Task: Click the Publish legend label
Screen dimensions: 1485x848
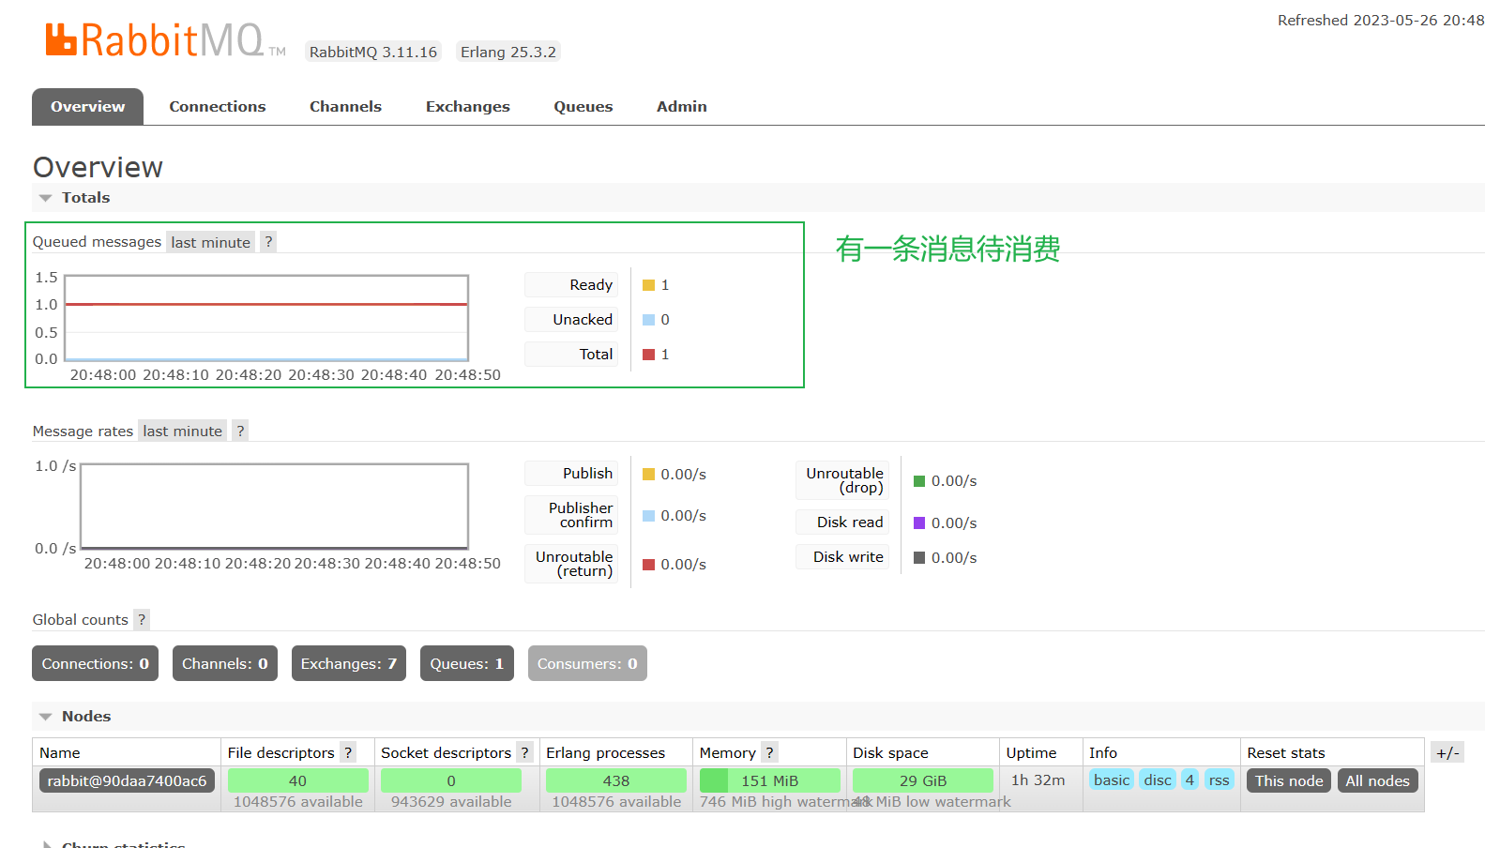Action: tap(571, 474)
